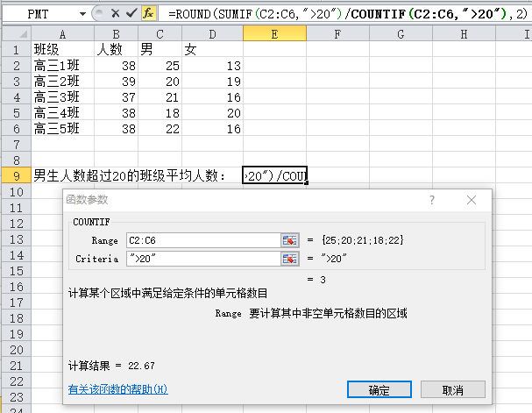Select row 1 header

(17, 50)
